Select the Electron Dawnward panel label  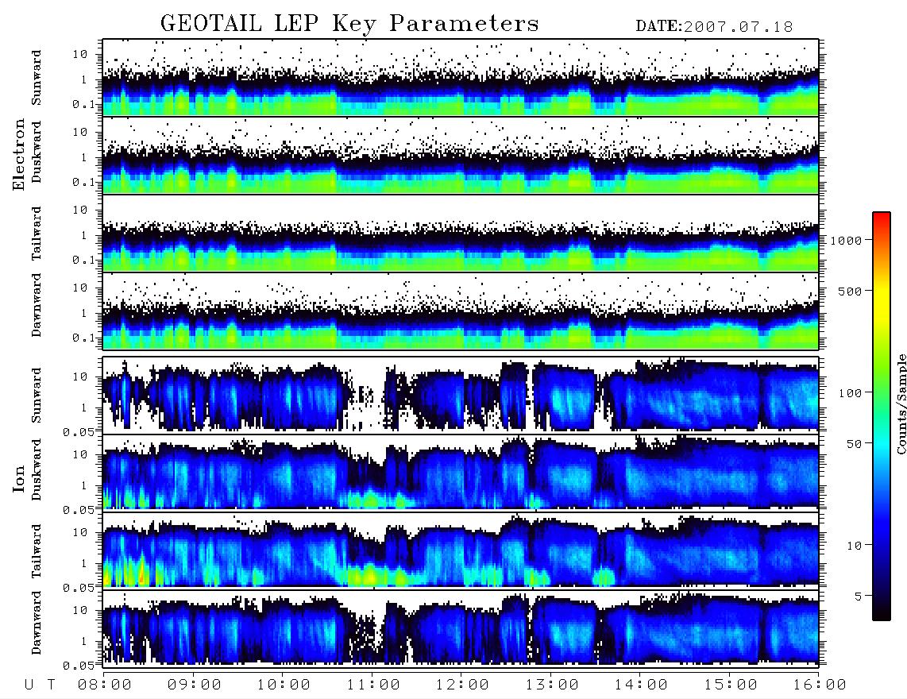click(37, 306)
